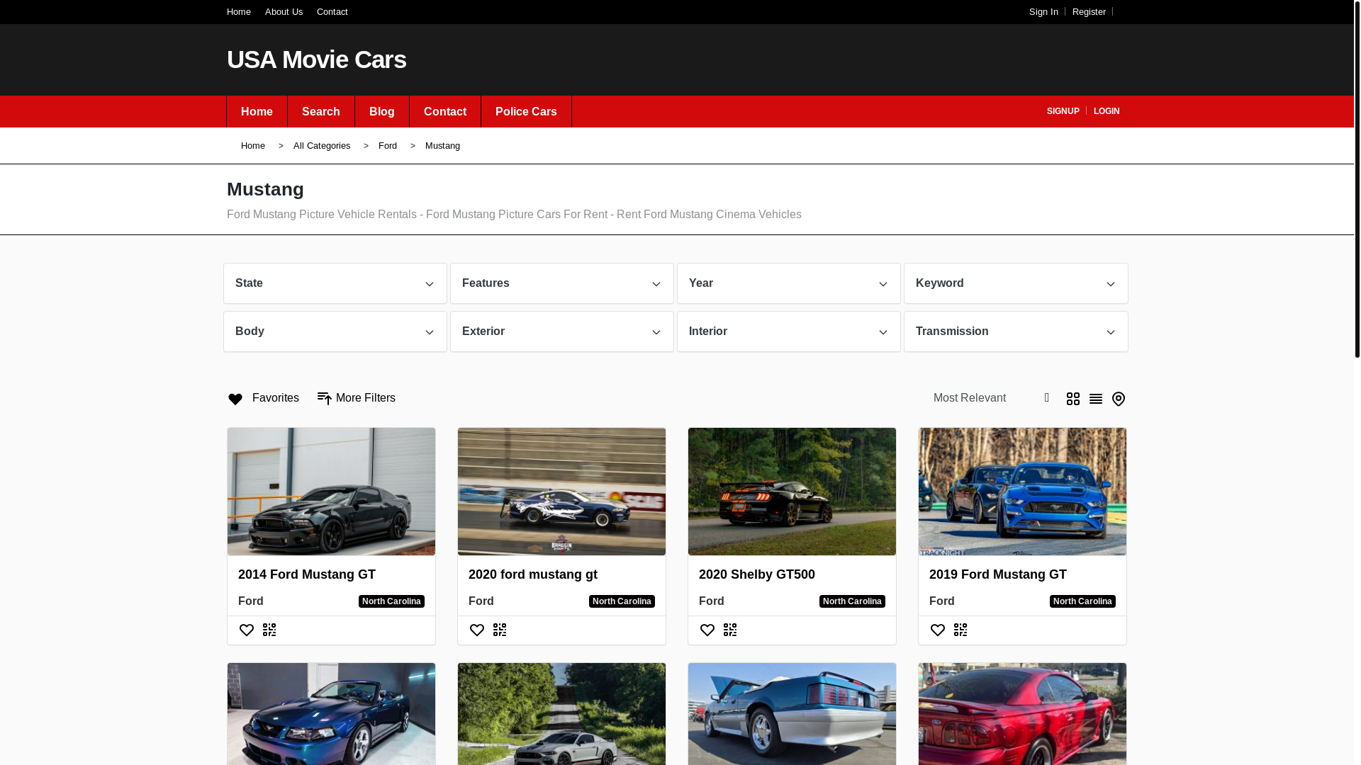Open 2014 Ford Mustang GT title link
The height and width of the screenshot is (765, 1361).
click(307, 574)
